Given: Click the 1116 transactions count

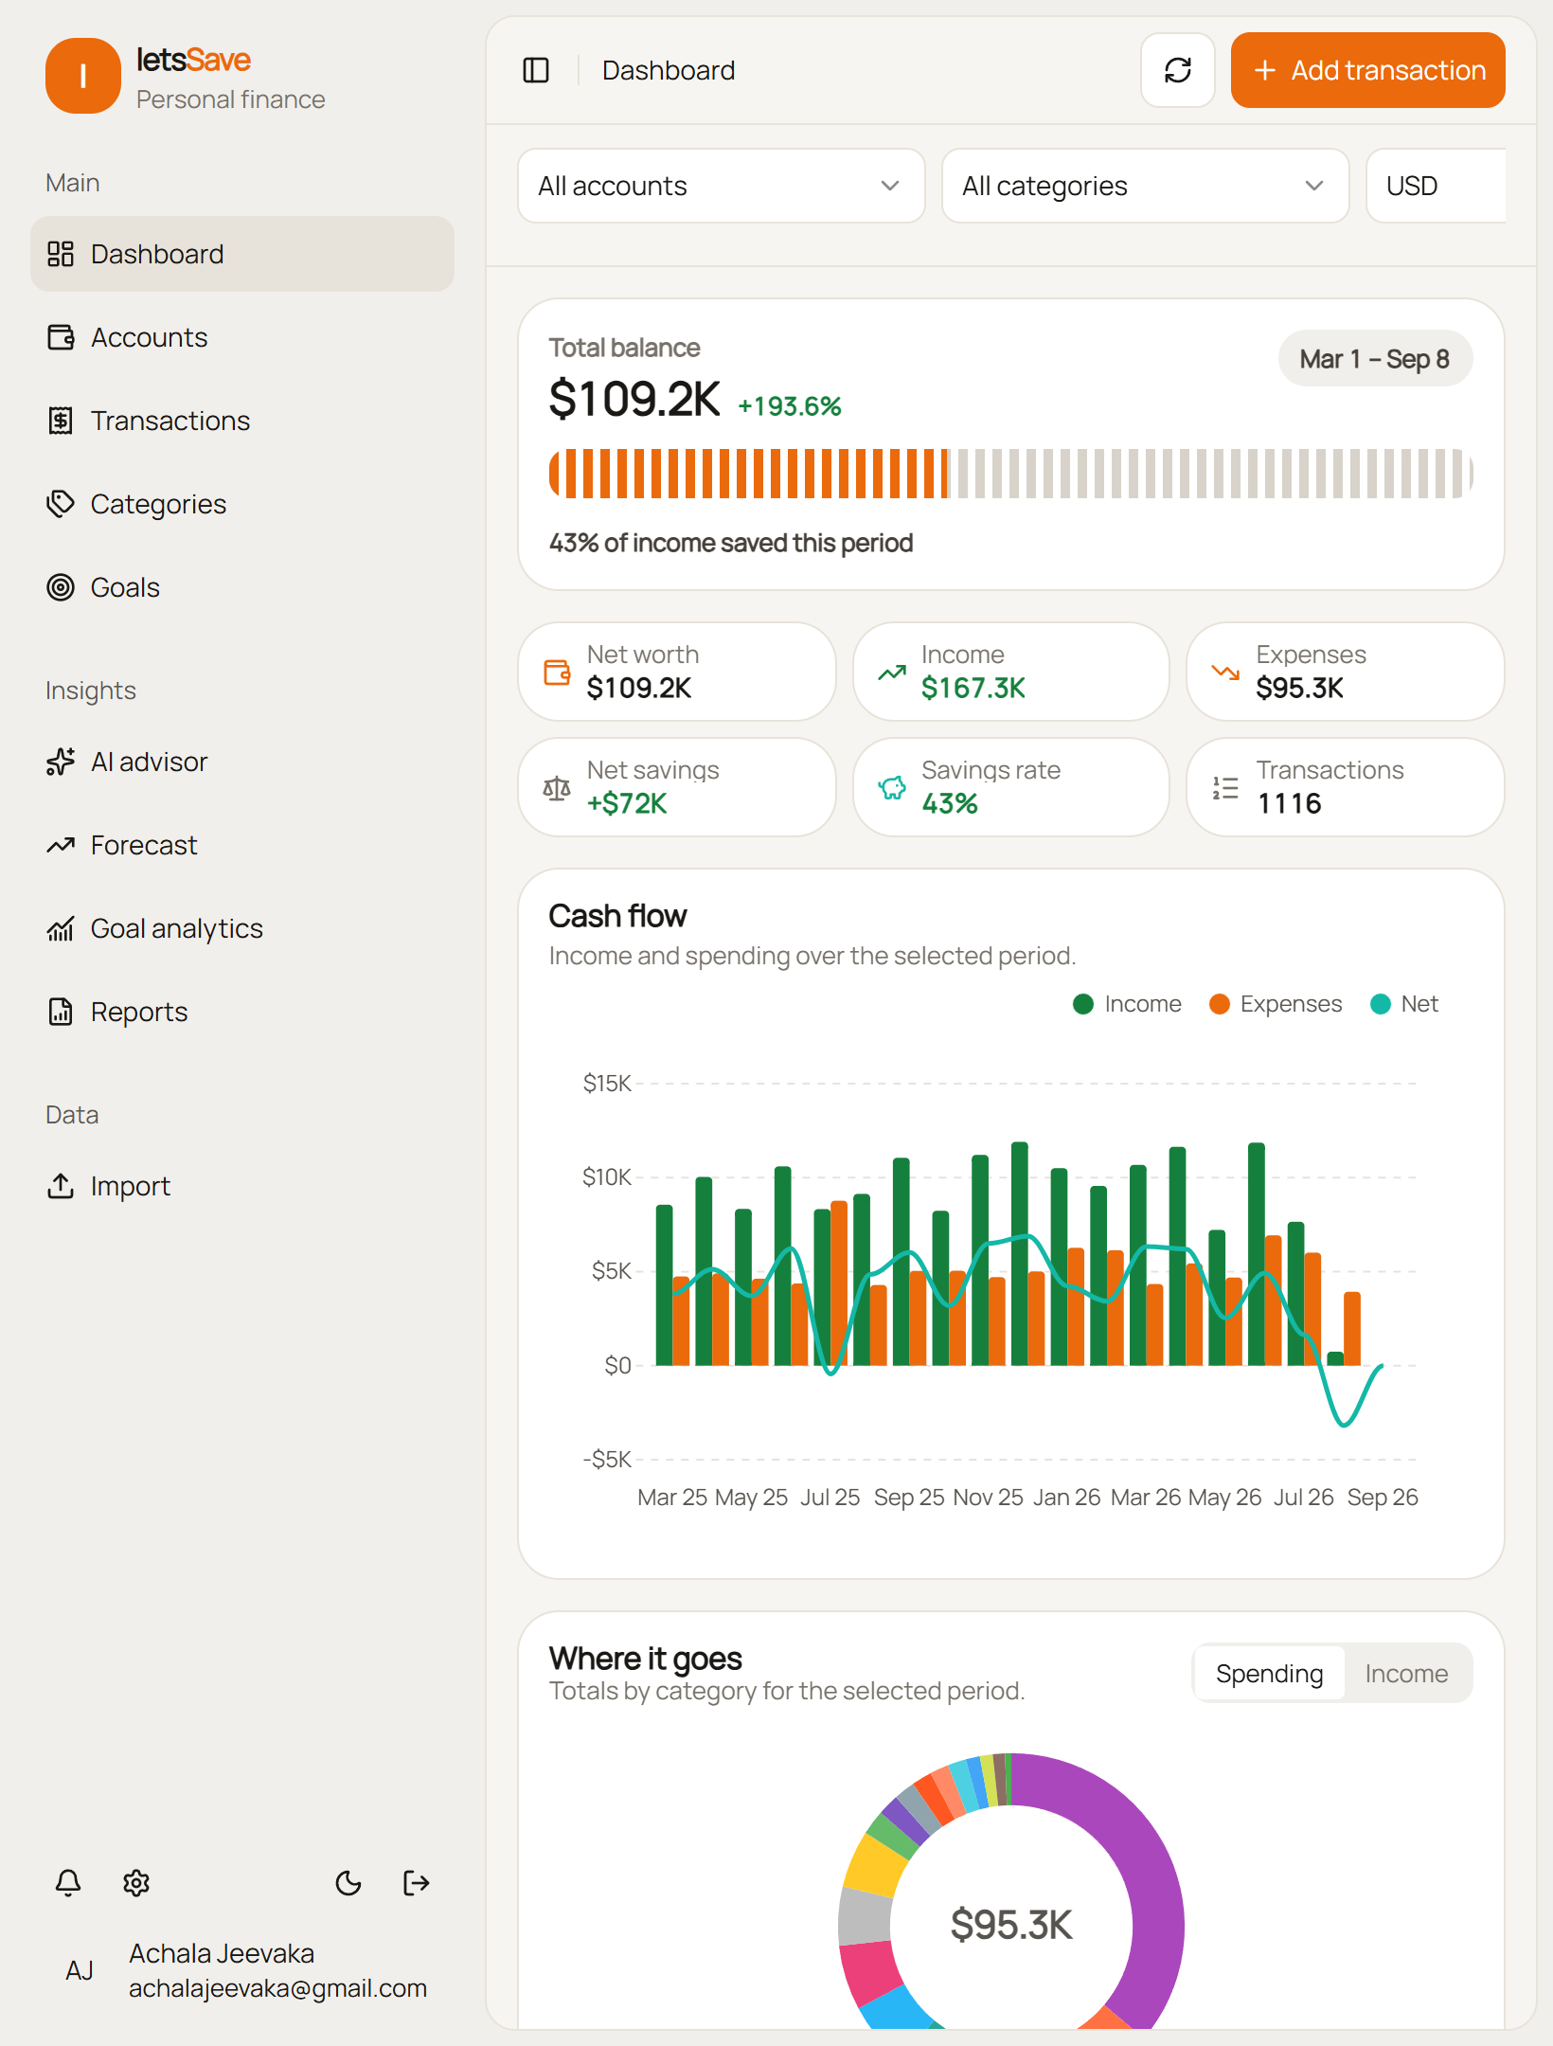Looking at the screenshot, I should [1289, 803].
